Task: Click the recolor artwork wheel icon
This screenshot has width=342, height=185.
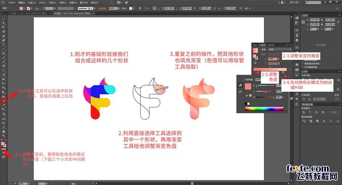Action: point(140,8)
